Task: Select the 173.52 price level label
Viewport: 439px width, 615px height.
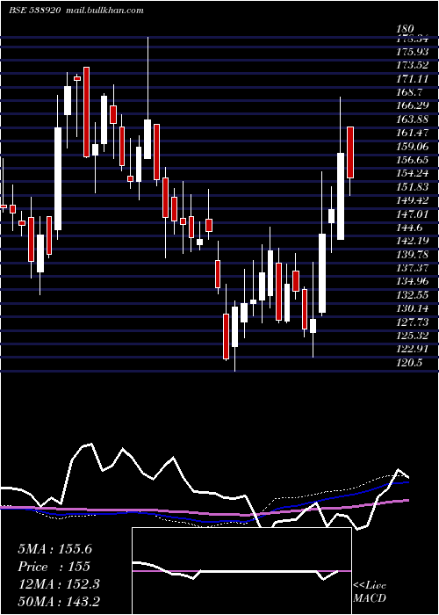Action: click(x=412, y=65)
